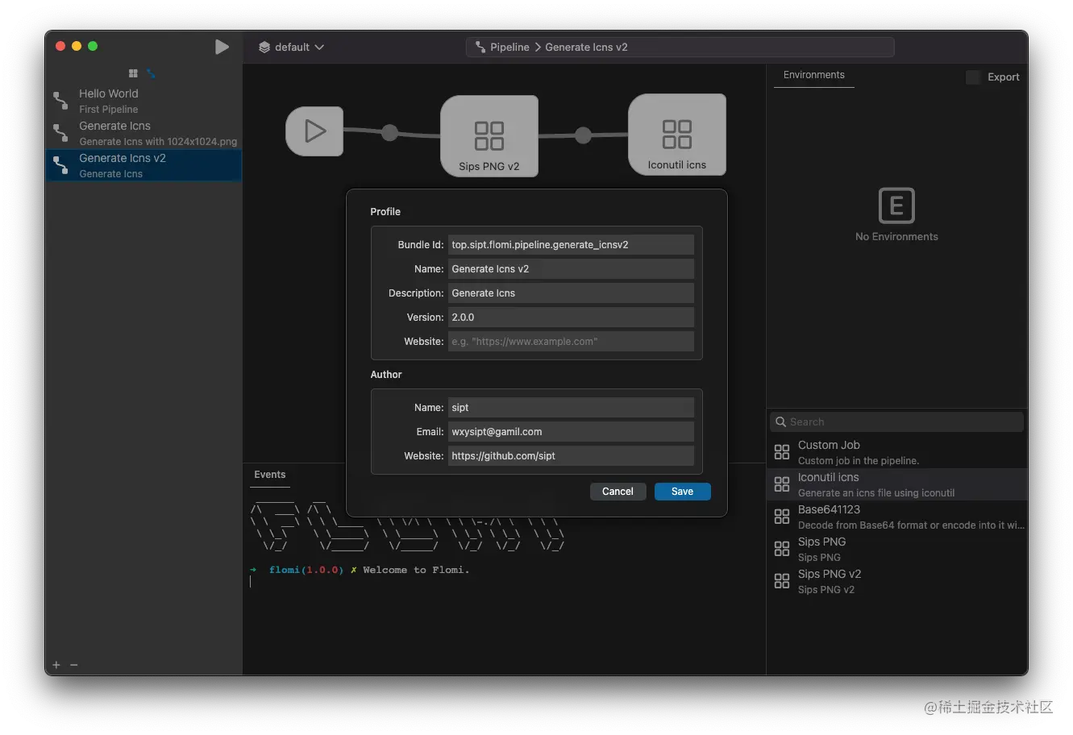The height and width of the screenshot is (735, 1073).
Task: Open the Events tab
Action: tap(270, 475)
